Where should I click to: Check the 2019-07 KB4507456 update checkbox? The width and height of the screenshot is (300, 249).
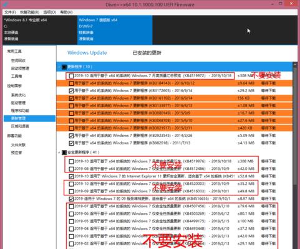[71, 207]
